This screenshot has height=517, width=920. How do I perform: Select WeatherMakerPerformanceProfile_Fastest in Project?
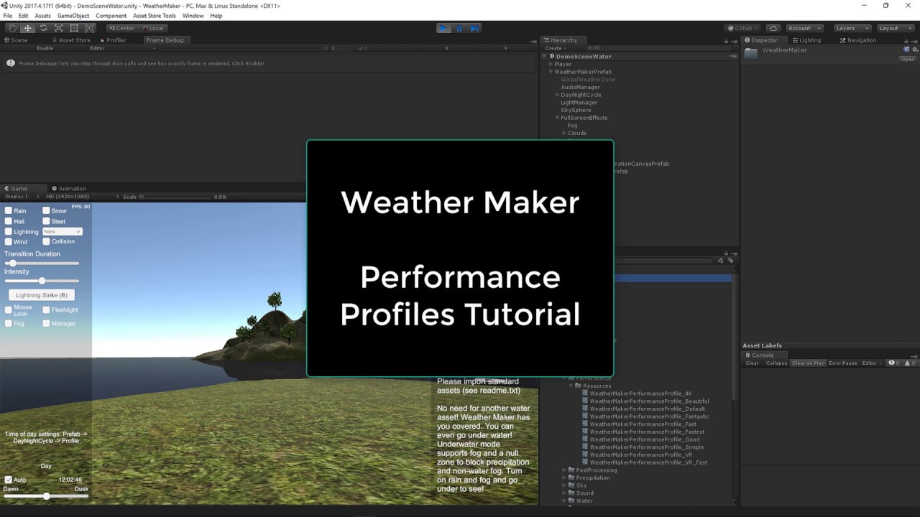[x=647, y=432]
